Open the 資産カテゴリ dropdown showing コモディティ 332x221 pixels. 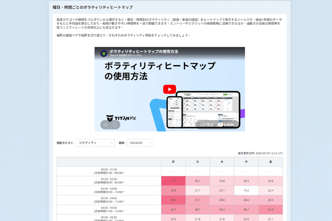96,143
